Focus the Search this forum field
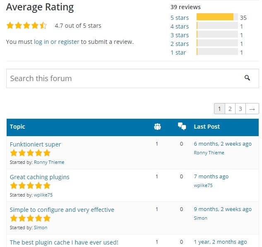Image resolution: width=262 pixels, height=247 pixels. pos(132,78)
